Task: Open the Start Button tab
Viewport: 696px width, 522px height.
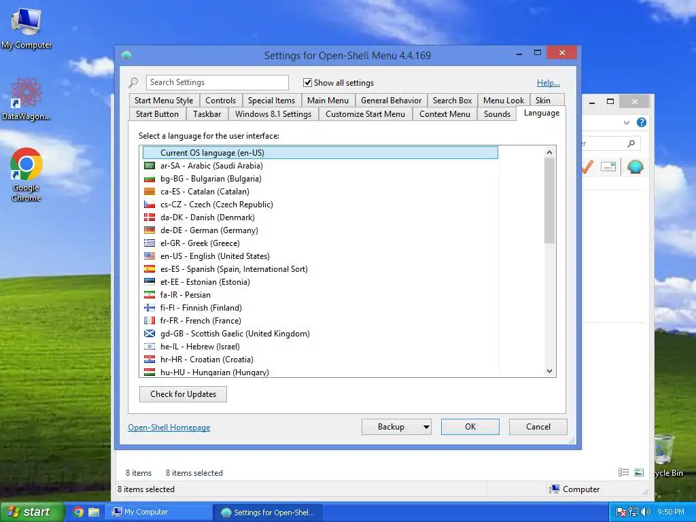Action: coord(157,114)
